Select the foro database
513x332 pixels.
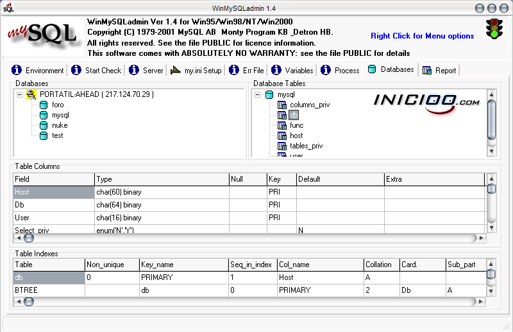pyautogui.click(x=58, y=105)
